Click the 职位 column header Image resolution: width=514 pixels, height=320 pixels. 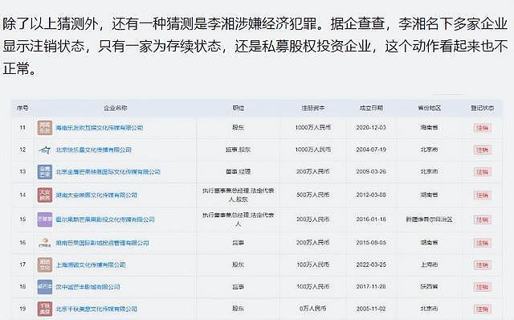point(239,108)
